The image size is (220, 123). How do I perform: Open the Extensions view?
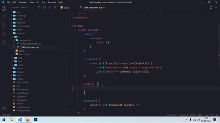point(4,42)
